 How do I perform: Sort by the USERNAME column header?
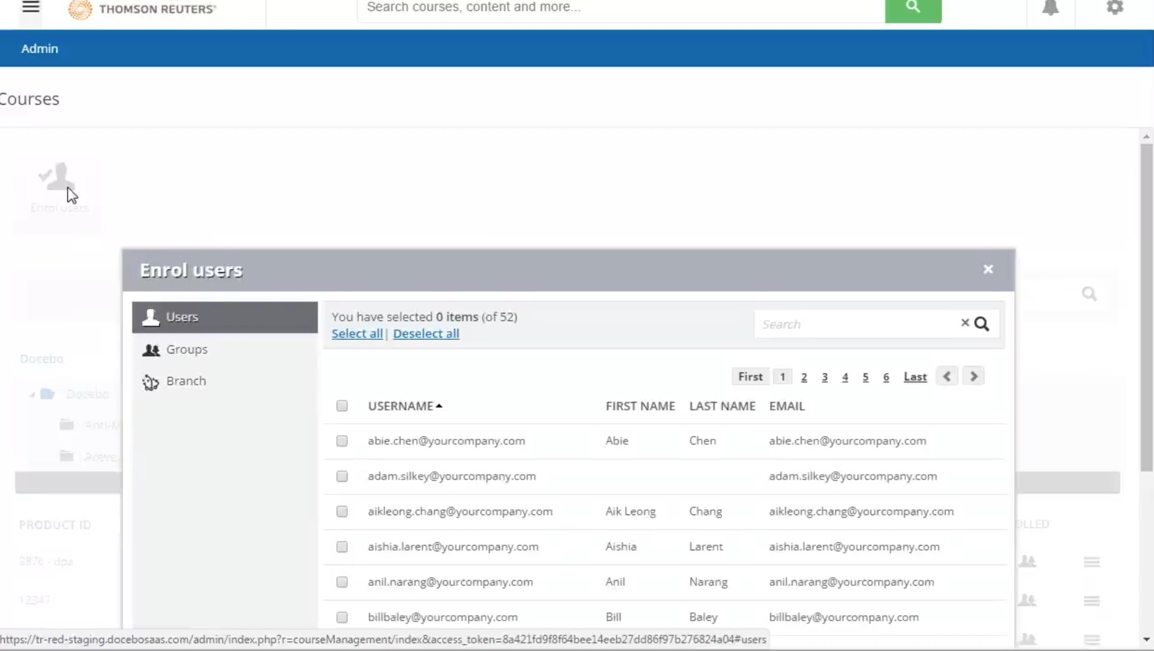point(401,406)
